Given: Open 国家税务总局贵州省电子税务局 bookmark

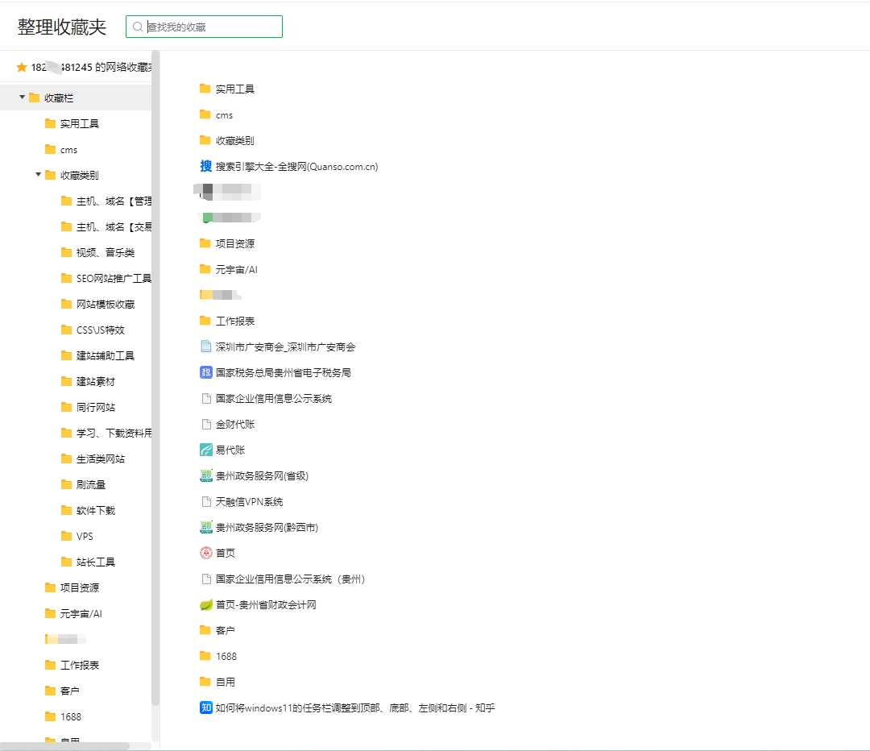Looking at the screenshot, I should 283,372.
